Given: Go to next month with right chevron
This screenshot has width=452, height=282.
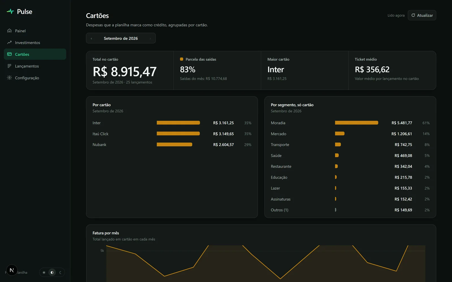Looking at the screenshot, I should point(150,38).
